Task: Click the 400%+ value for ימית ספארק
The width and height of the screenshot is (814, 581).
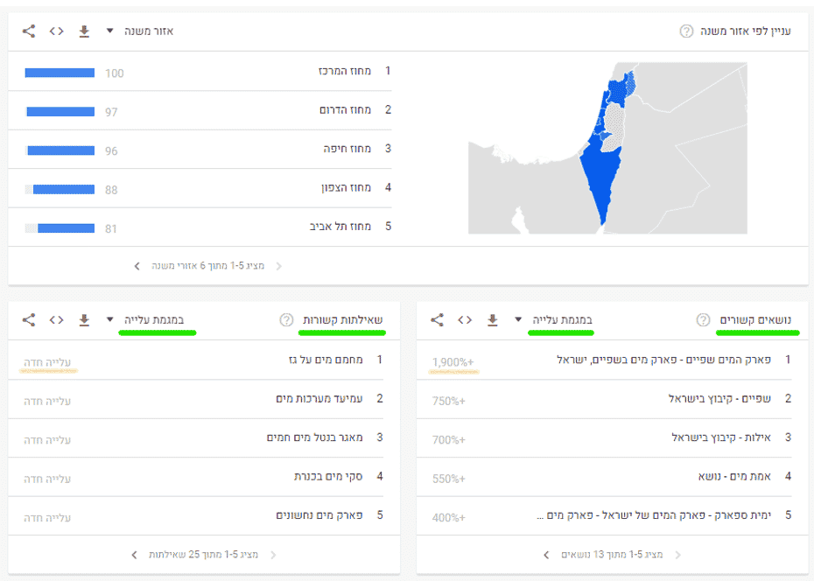Action: [x=449, y=518]
